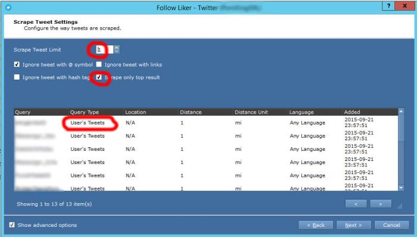
Task: Open the help question mark button
Action: pos(388,6)
